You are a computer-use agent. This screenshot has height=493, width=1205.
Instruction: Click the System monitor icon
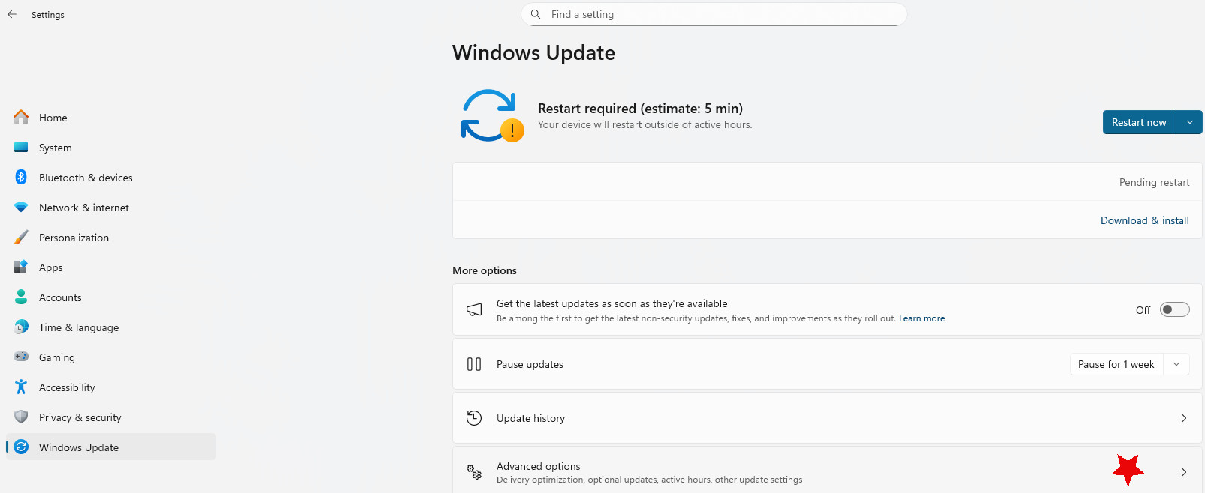(21, 148)
